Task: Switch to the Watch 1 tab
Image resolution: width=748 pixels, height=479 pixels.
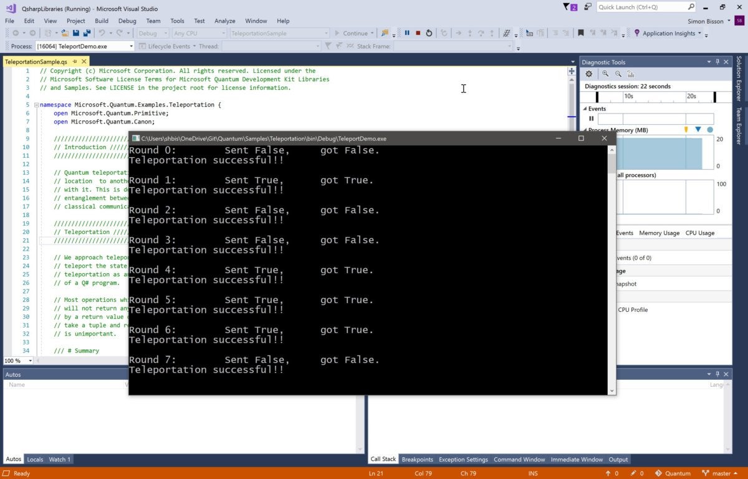Action: 59,459
